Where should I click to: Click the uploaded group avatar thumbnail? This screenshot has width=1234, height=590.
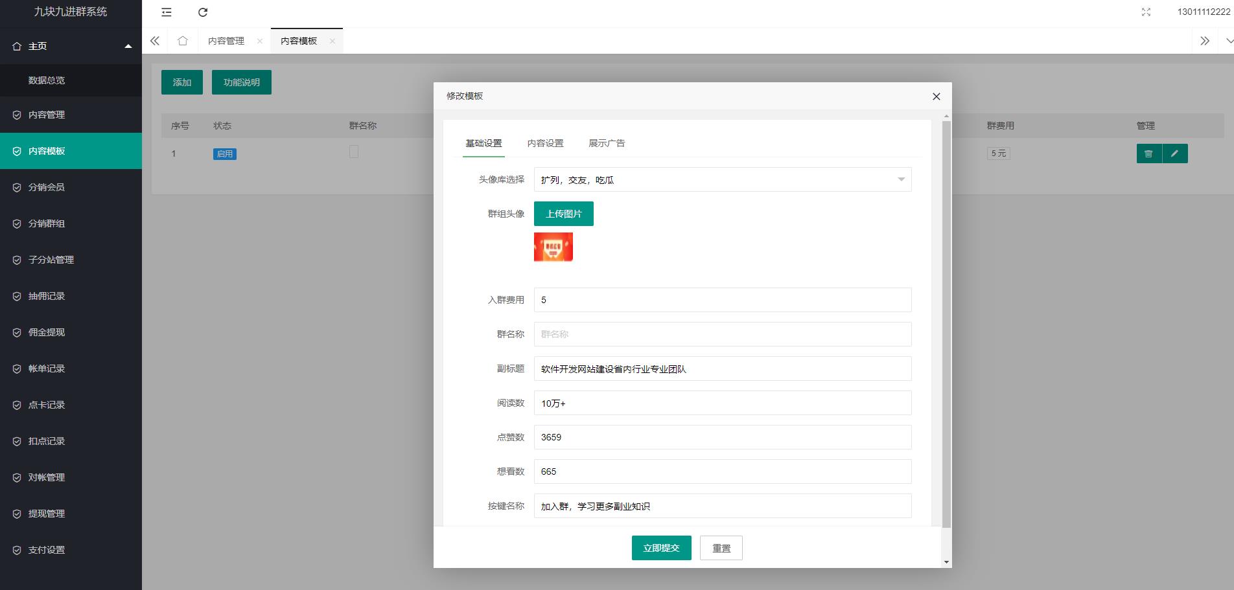click(x=553, y=247)
